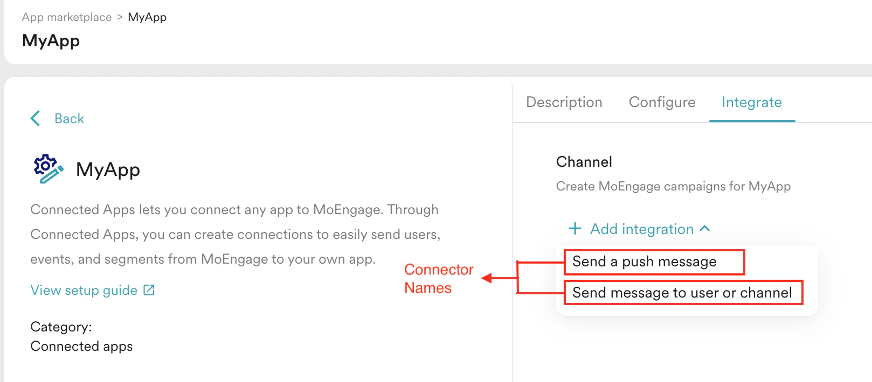Switch to the Description tab
This screenshot has height=382, width=872.
(564, 102)
